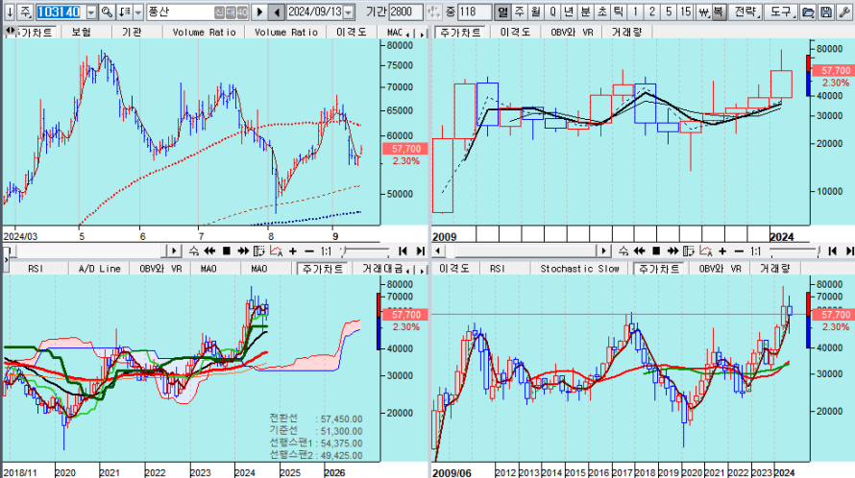Image resolution: width=855 pixels, height=478 pixels.
Task: Click the back arrow beside the date field
Action: (277, 12)
